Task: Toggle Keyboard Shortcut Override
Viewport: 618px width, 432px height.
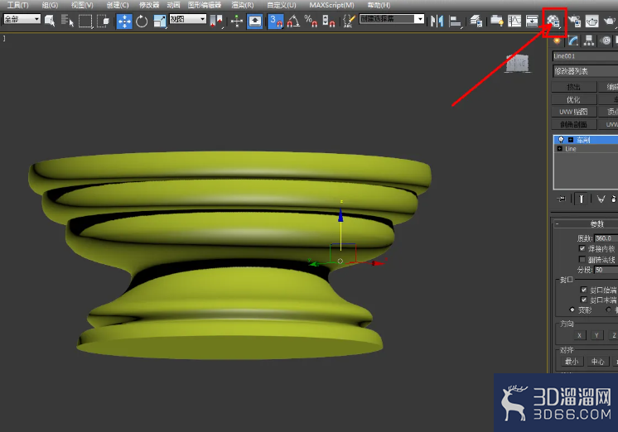Action: [x=255, y=21]
